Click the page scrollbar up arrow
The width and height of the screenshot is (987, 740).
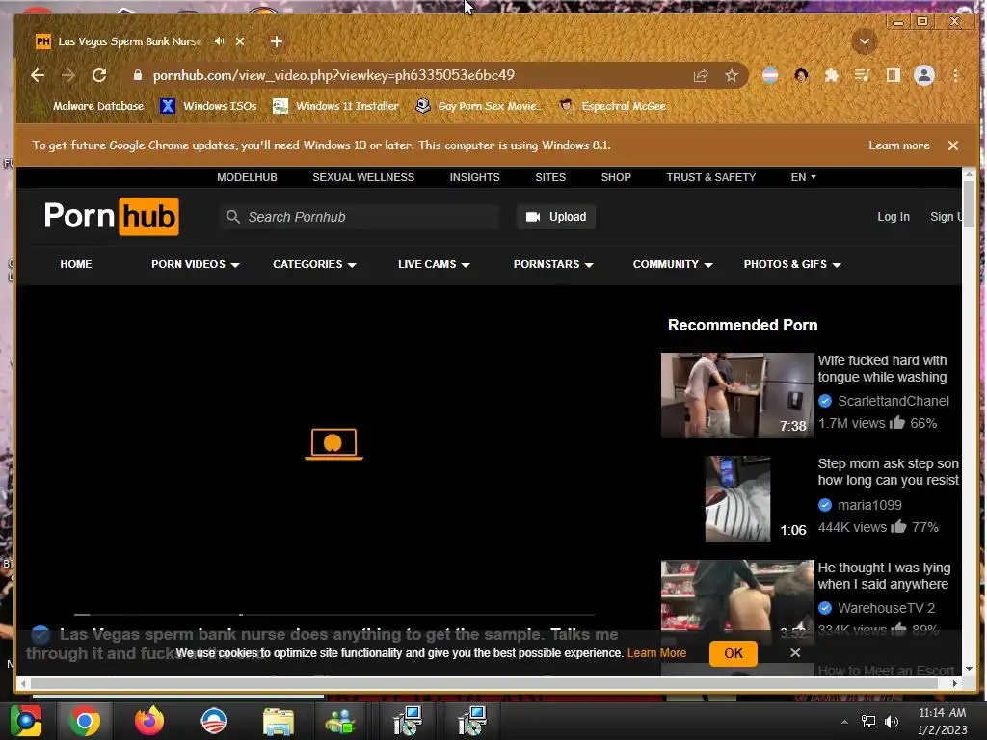click(970, 173)
